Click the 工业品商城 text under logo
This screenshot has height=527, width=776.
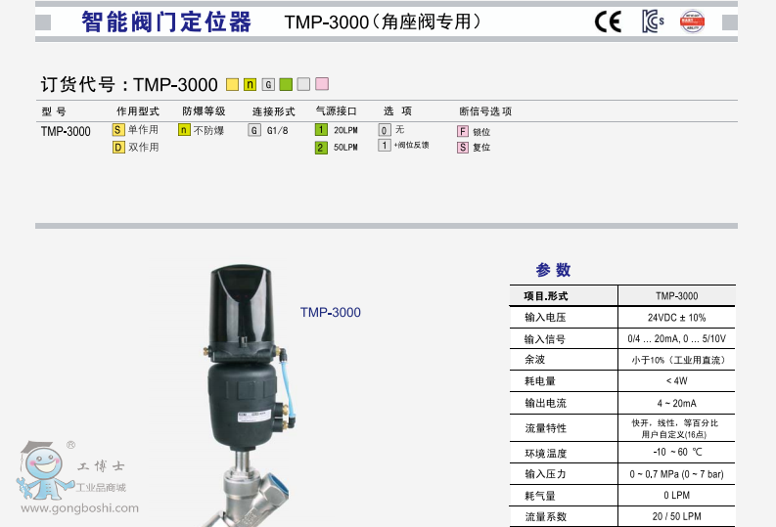click(x=101, y=488)
